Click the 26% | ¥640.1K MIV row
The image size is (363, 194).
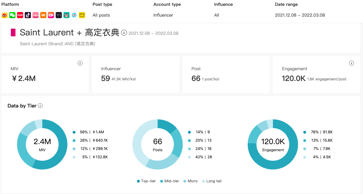click(x=90, y=140)
